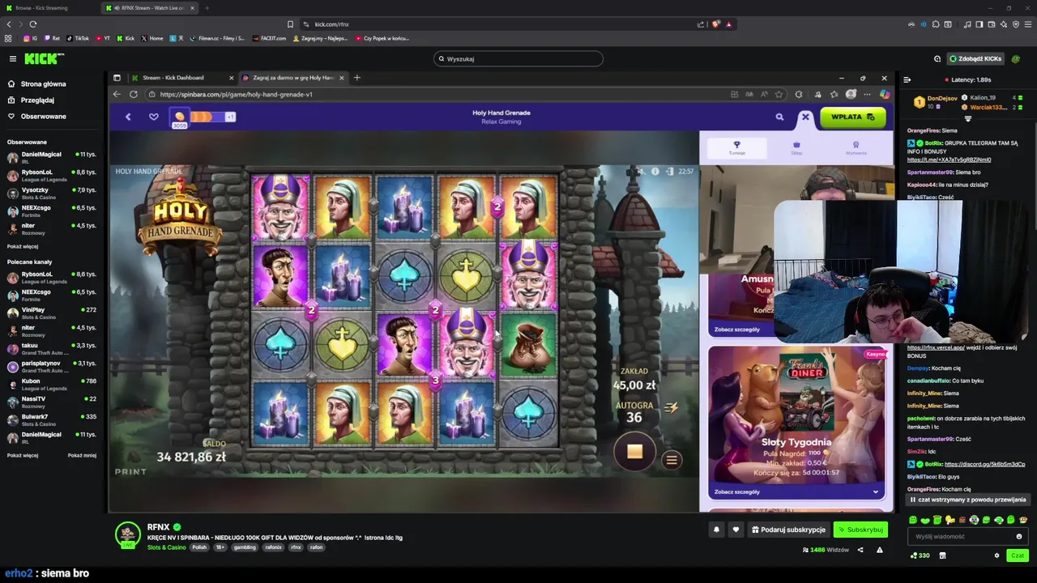Open Discord link in BotRix message
This screenshot has width=1037, height=583.
984,464
